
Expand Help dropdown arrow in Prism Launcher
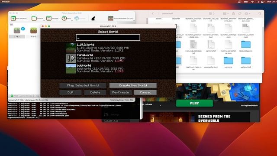(72, 21)
